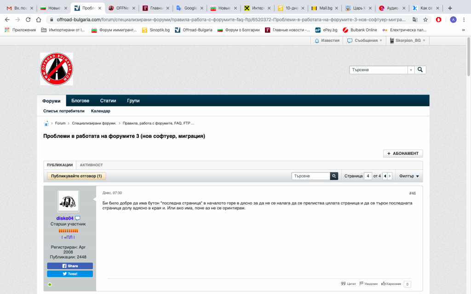Like post #46 with Харесвам

tap(391, 283)
